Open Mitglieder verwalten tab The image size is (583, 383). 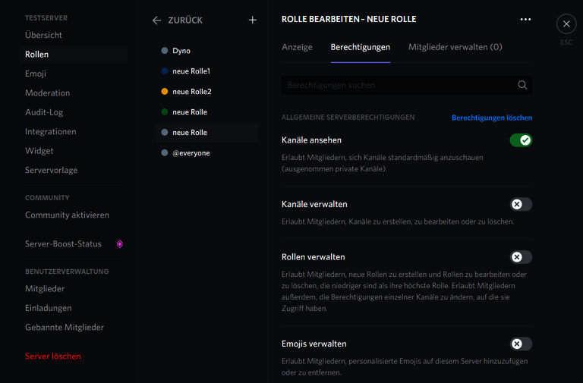455,47
